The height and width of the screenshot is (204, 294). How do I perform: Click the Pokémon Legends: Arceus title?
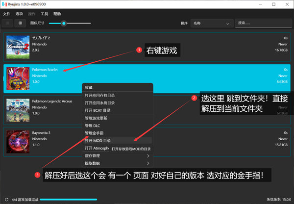pos(52,101)
